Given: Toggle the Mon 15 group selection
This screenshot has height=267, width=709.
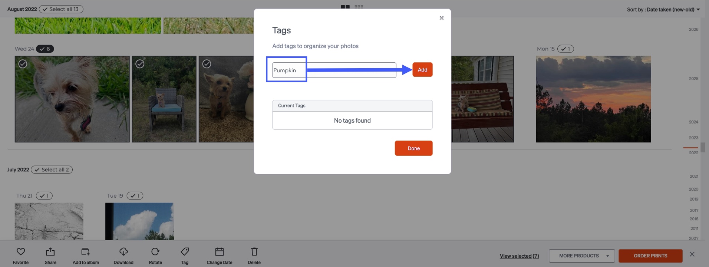Looking at the screenshot, I should 565,49.
